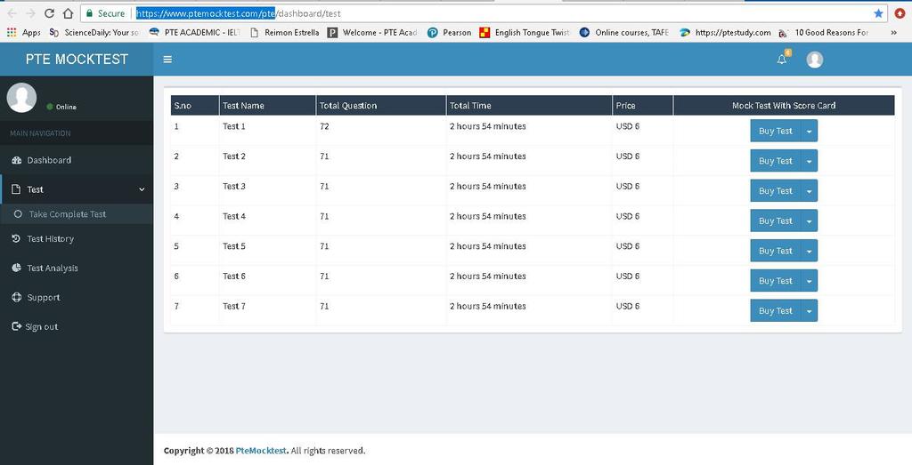This screenshot has width=912, height=465.
Task: Expand the dropdown arrow beside Test 1 Buy Test
Action: point(809,131)
